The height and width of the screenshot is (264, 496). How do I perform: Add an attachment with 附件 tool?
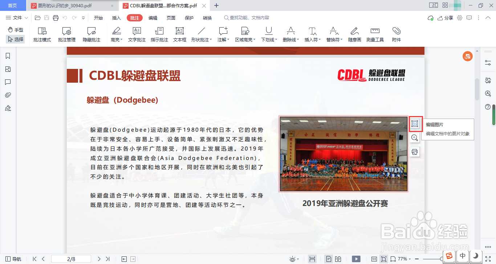397,34
